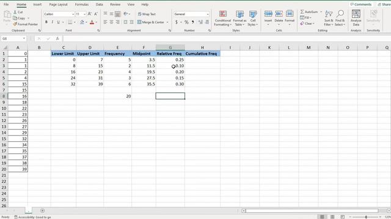The height and width of the screenshot is (219, 391).
Task: Adjust the zoom slider handle
Action: [x=366, y=217]
